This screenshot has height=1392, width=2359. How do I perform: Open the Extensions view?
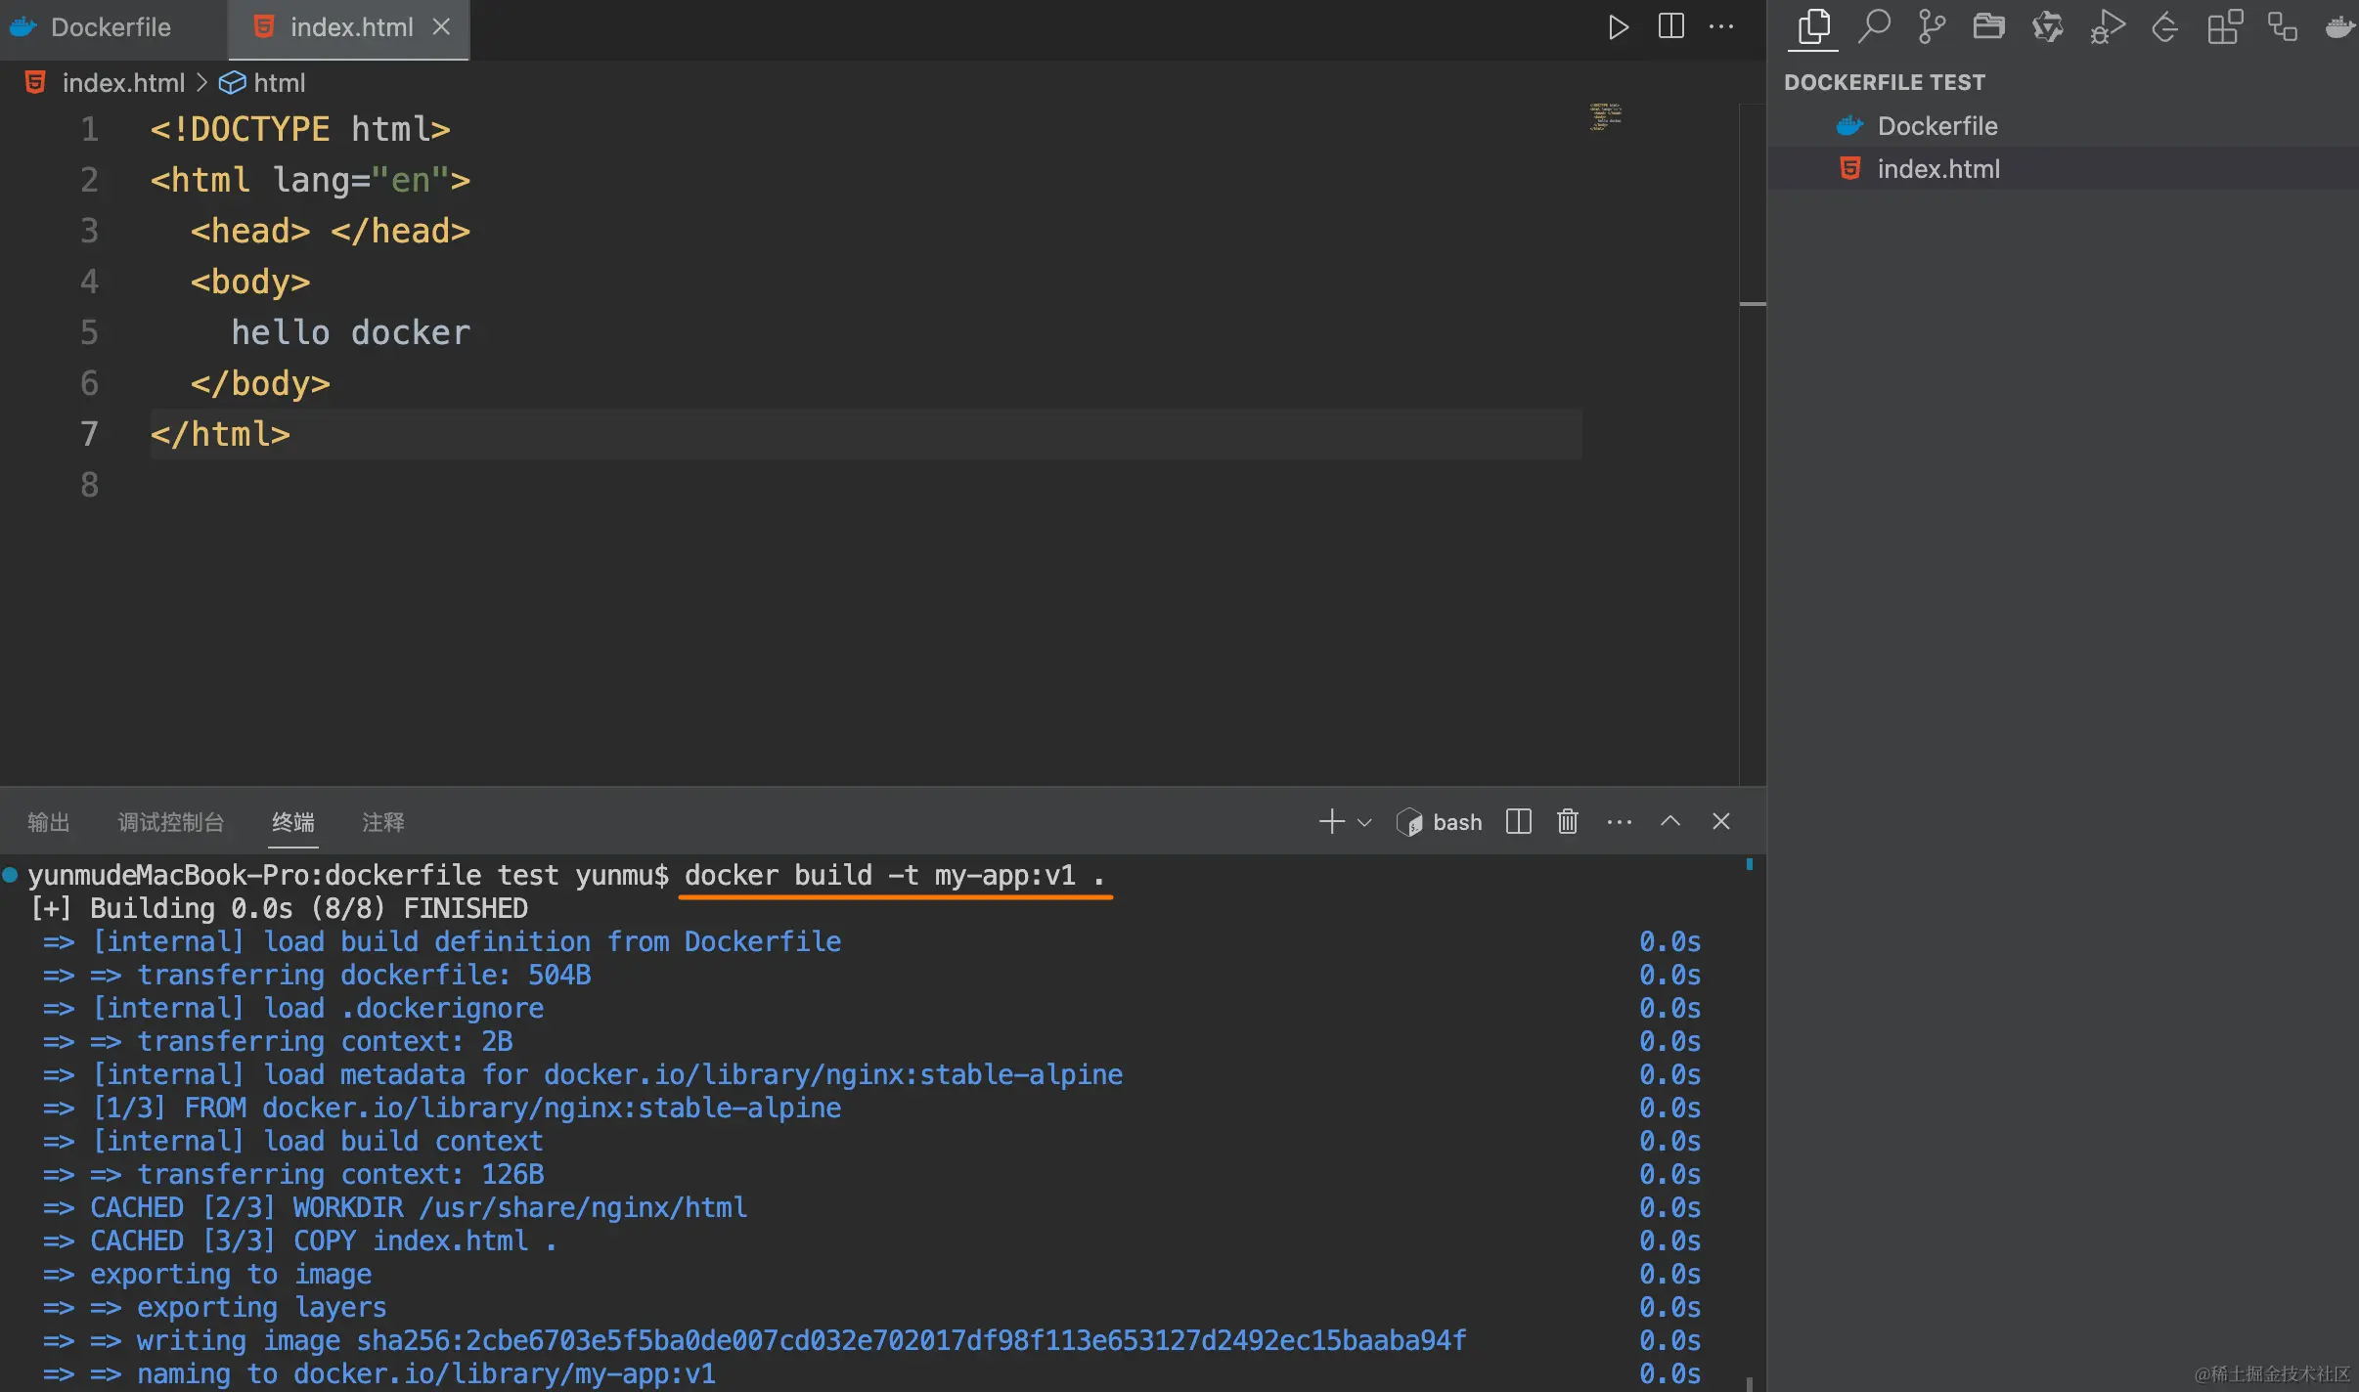point(2224,26)
